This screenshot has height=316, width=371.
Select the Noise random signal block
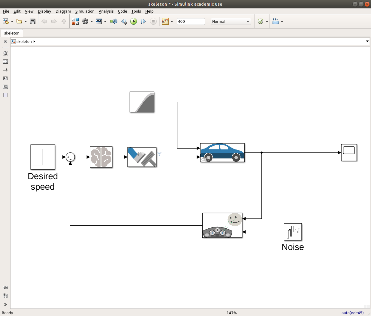[293, 232]
